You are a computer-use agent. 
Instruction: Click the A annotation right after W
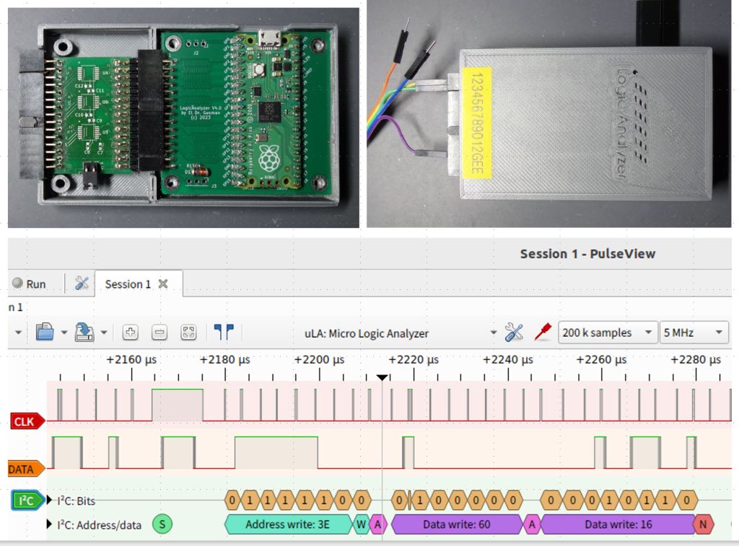377,524
